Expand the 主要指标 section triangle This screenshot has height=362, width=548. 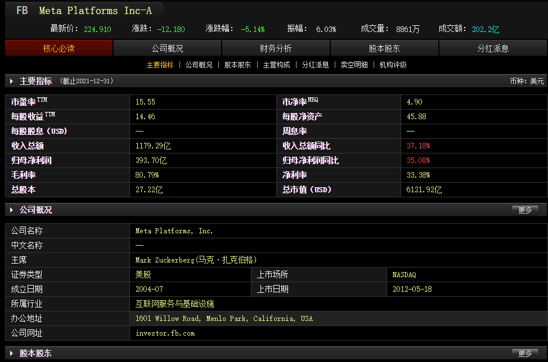11,82
